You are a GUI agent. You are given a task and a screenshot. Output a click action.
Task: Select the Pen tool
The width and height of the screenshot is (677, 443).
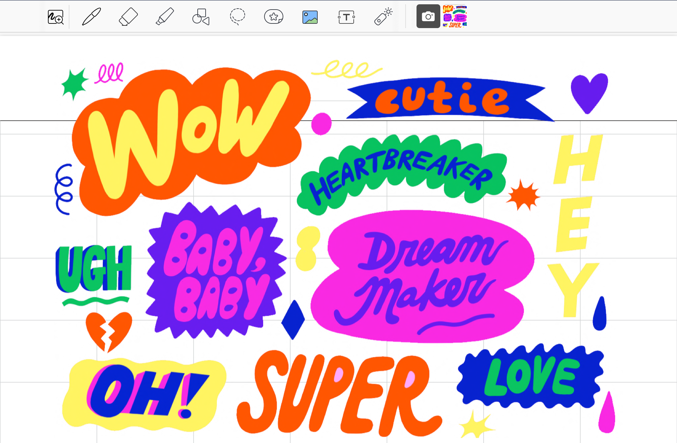coord(91,17)
